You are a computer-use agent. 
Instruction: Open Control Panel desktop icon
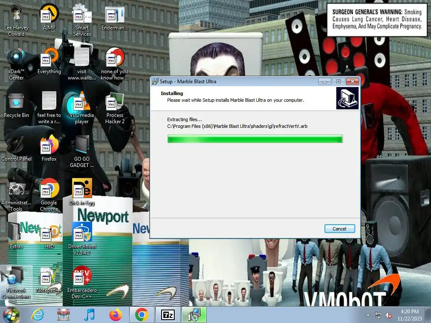click(x=16, y=149)
